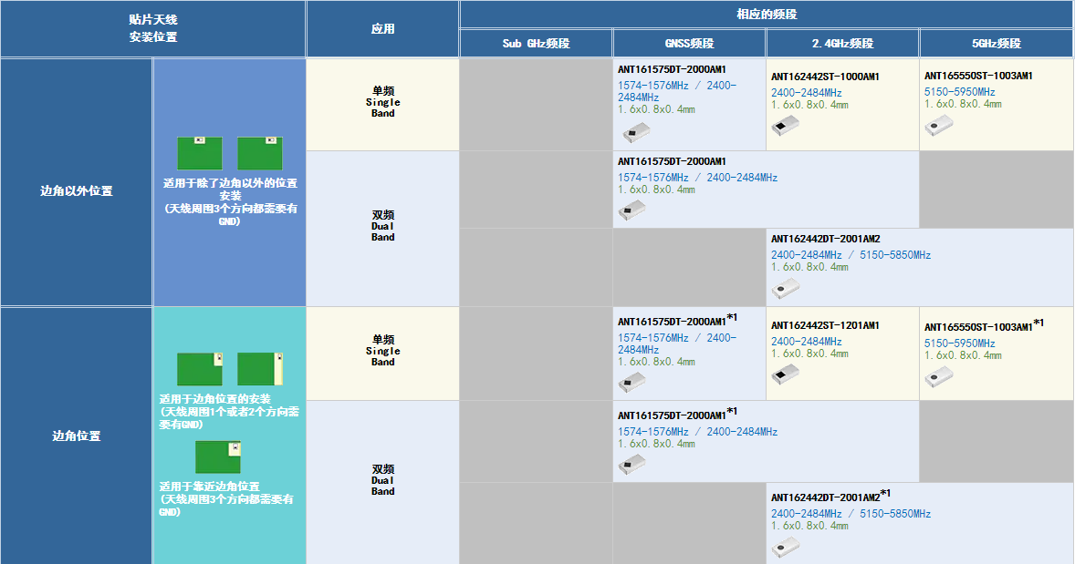The image size is (1075, 564).
Task: Click the single PCB diagram above 适用于靠近边角位置
Action: [x=217, y=456]
